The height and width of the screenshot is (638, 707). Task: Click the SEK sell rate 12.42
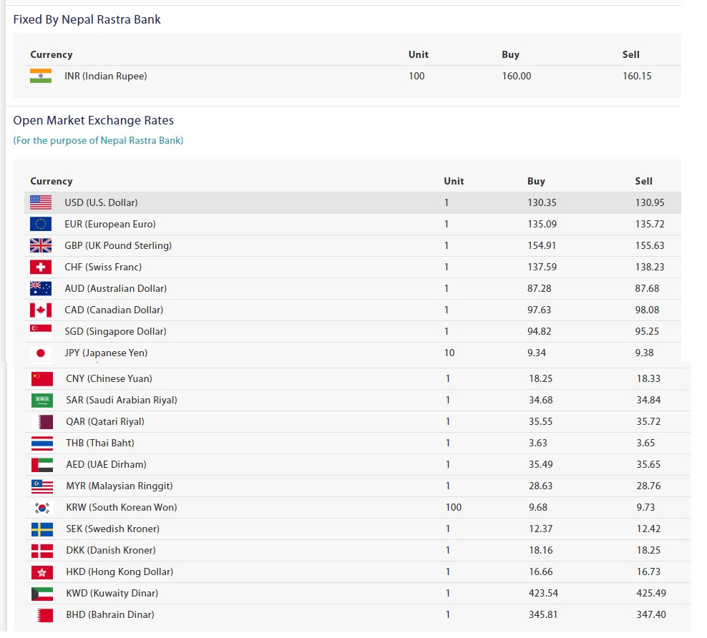click(648, 529)
